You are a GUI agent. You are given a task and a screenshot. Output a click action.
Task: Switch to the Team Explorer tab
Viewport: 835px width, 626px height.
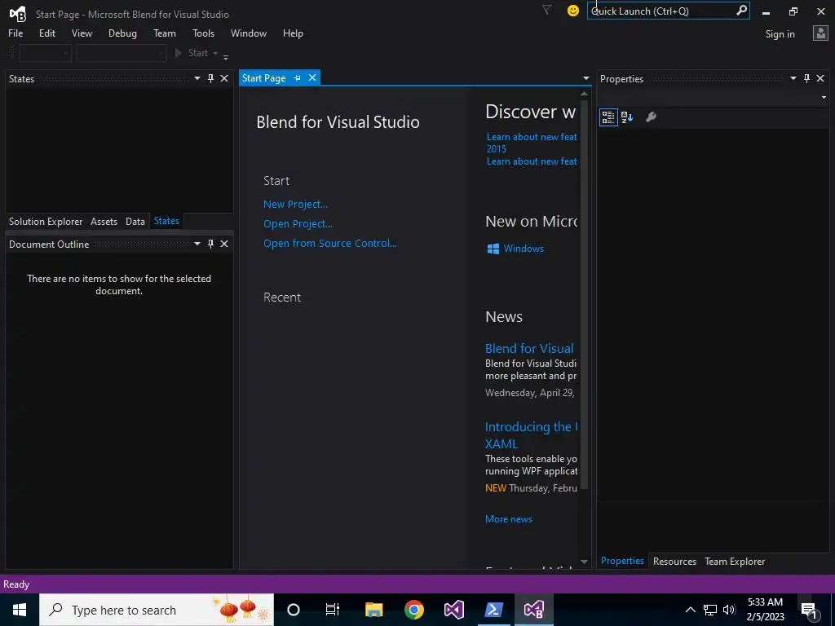(735, 561)
